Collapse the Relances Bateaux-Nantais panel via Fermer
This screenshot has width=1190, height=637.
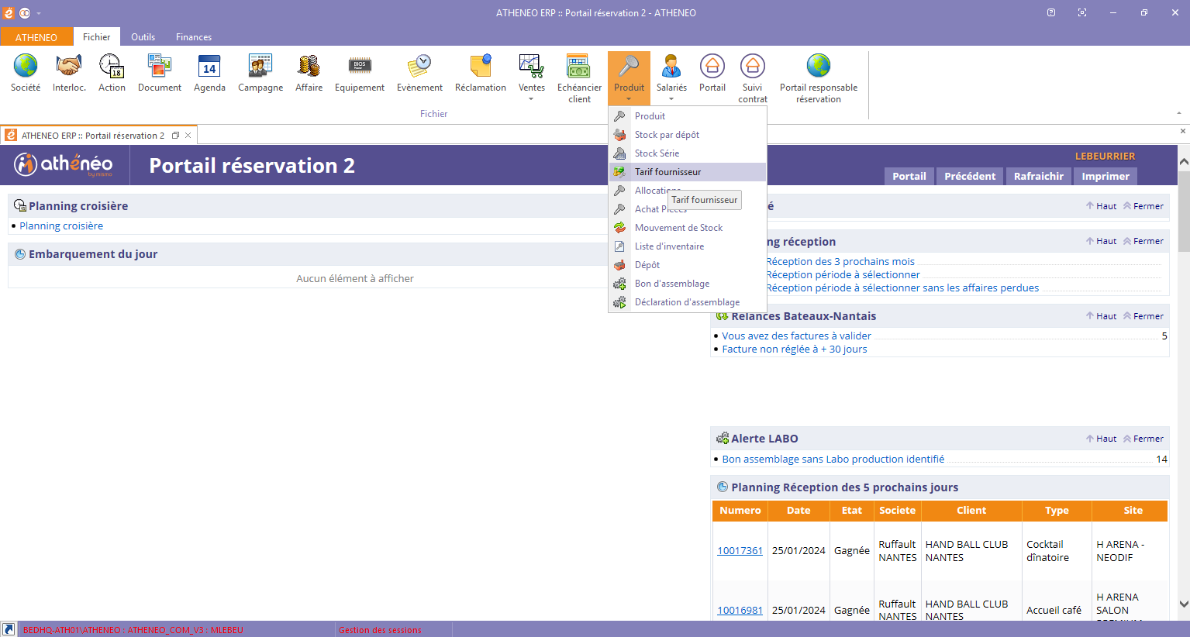tap(1143, 316)
